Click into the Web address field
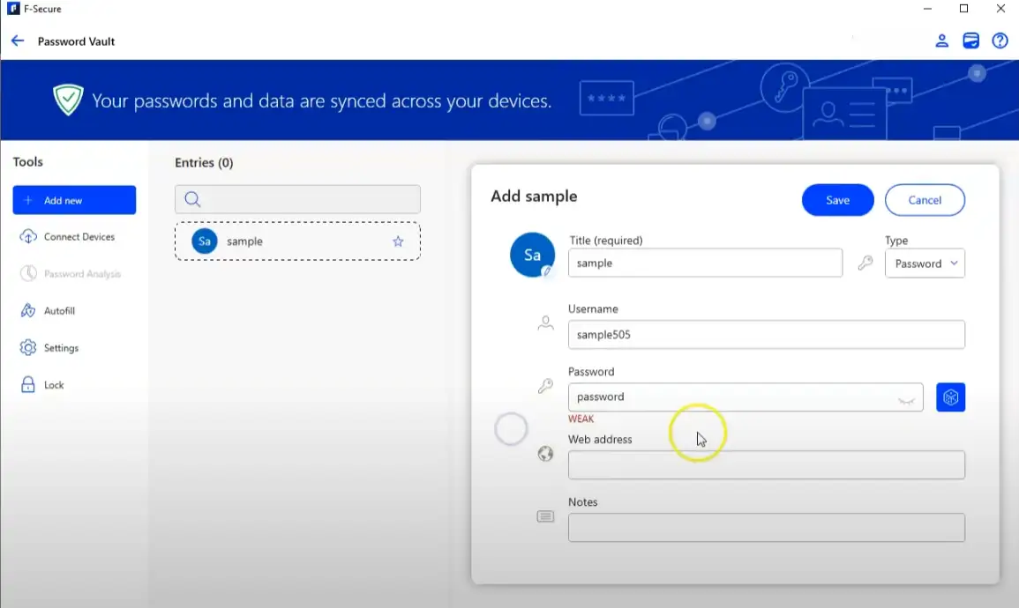The height and width of the screenshot is (608, 1019). 766,465
